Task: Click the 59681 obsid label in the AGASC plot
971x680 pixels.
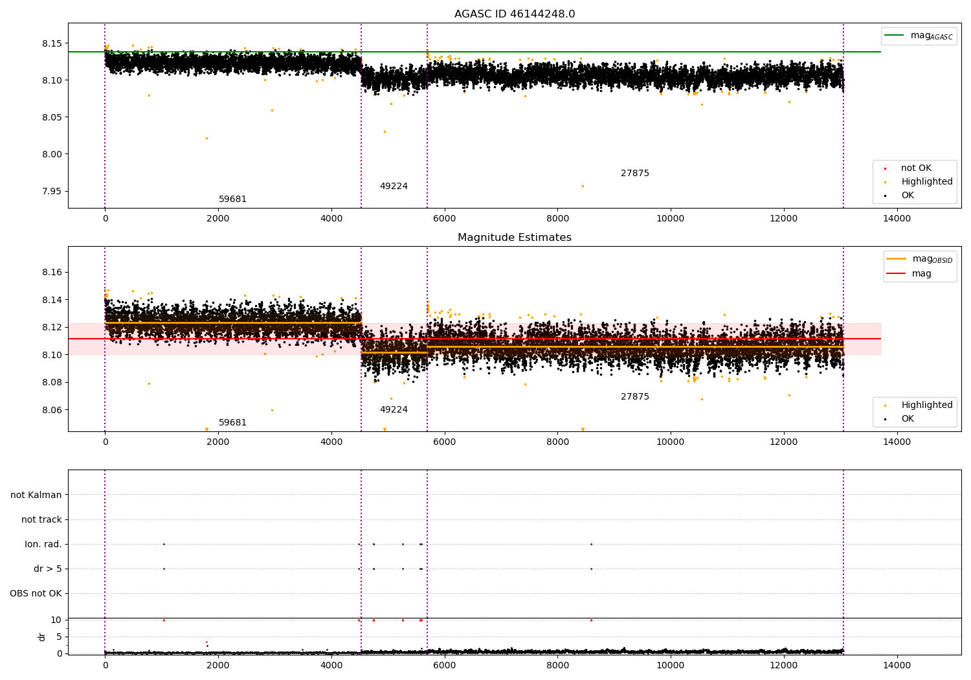Action: tap(232, 199)
